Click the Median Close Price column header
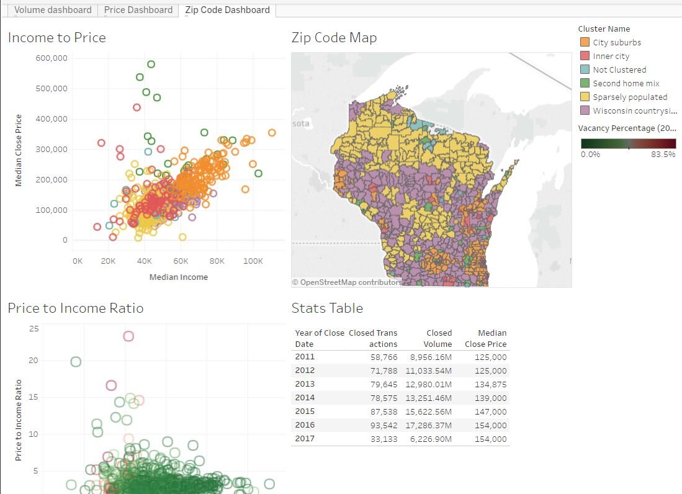Screen dimensions: 682x494 click(x=485, y=338)
